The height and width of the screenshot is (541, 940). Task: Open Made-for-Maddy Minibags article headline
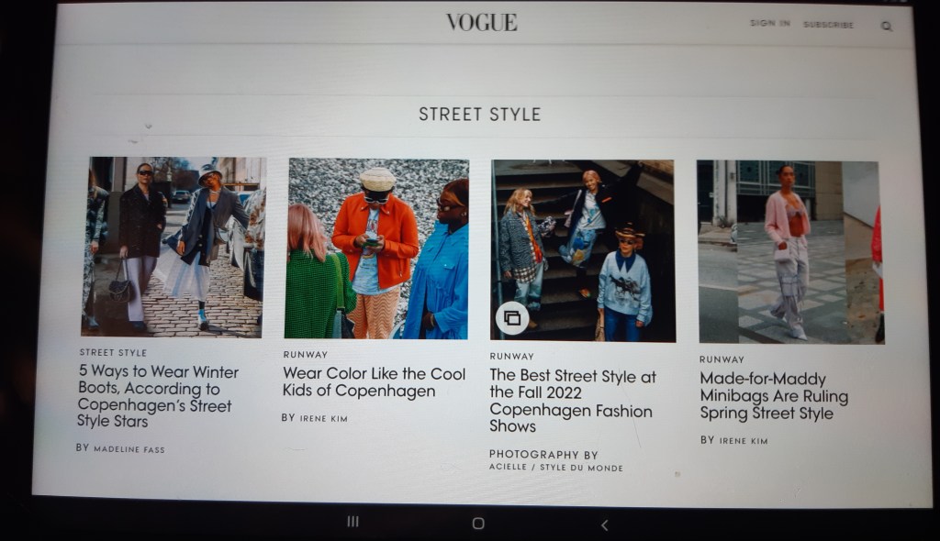(773, 396)
